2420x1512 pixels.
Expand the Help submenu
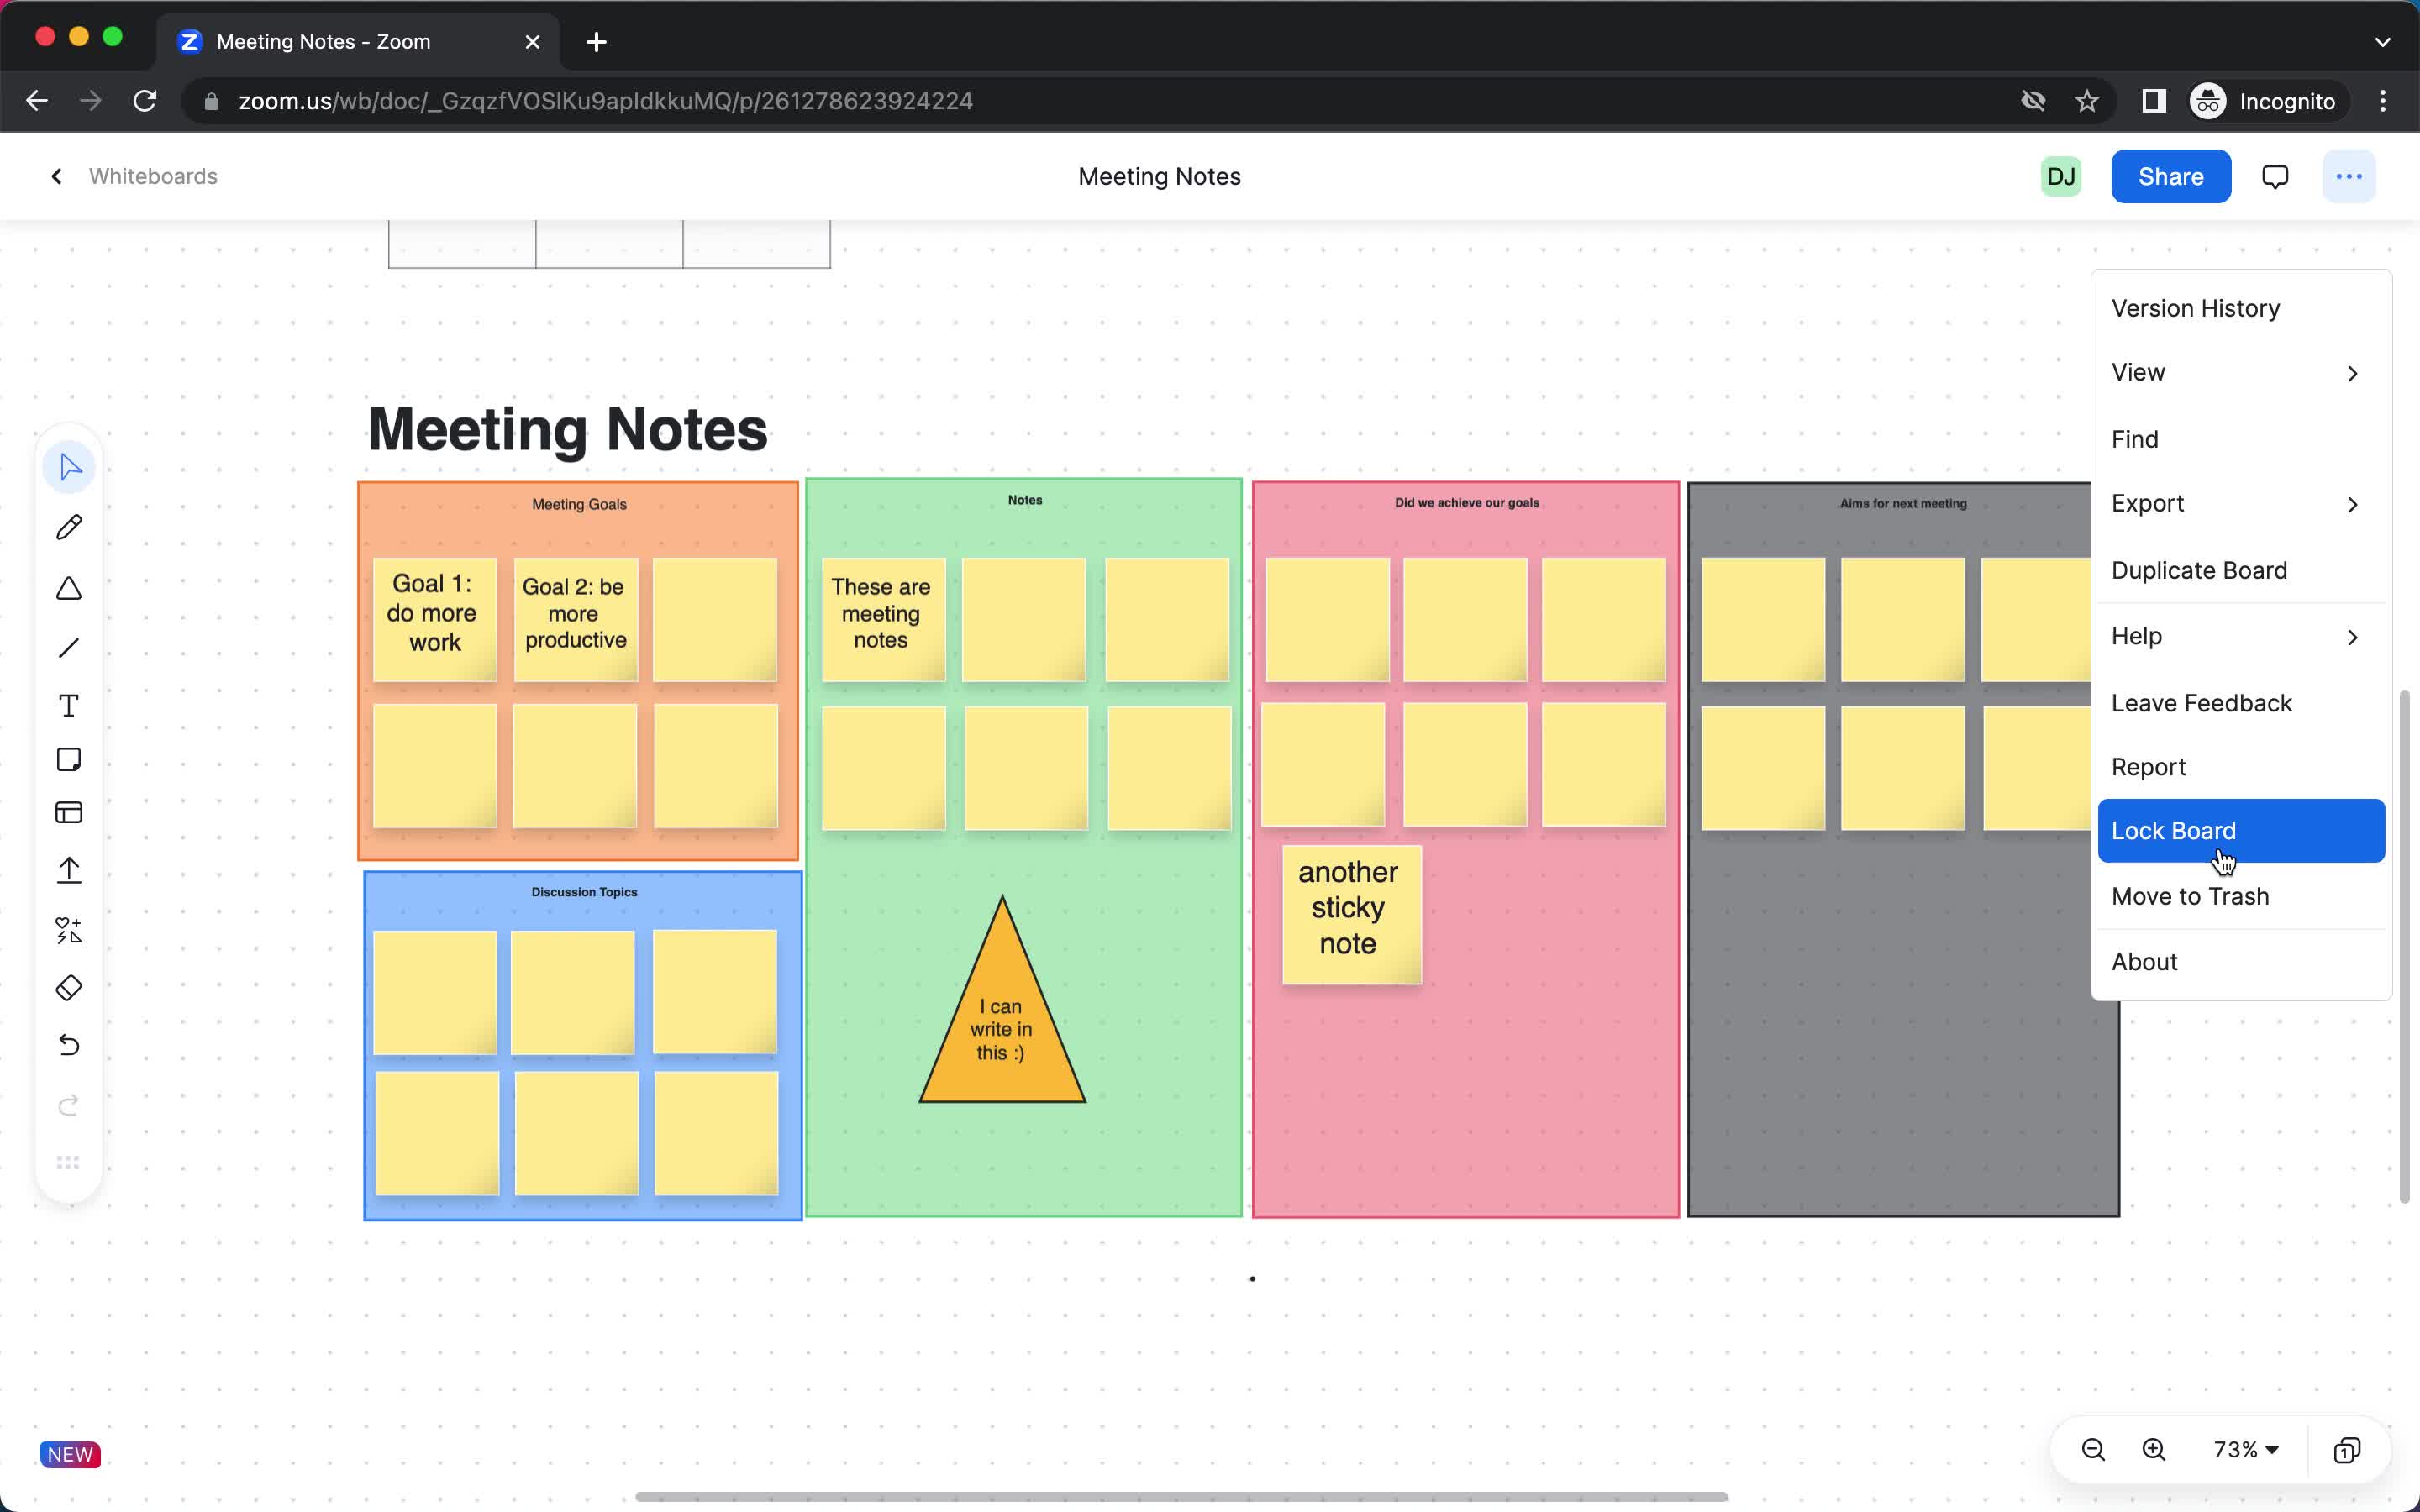(x=2237, y=636)
